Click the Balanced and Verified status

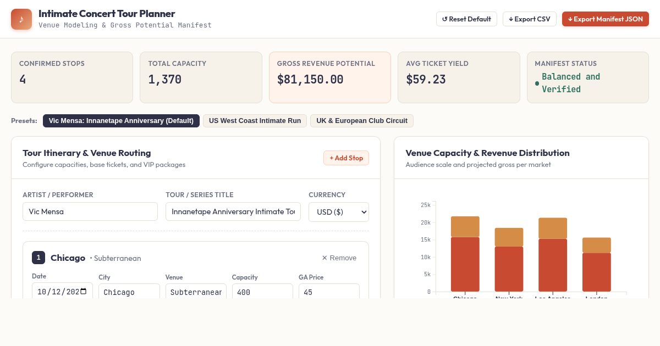click(x=571, y=83)
